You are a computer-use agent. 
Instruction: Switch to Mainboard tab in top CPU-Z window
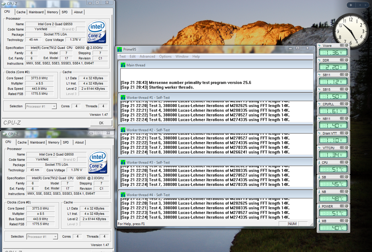36,12
